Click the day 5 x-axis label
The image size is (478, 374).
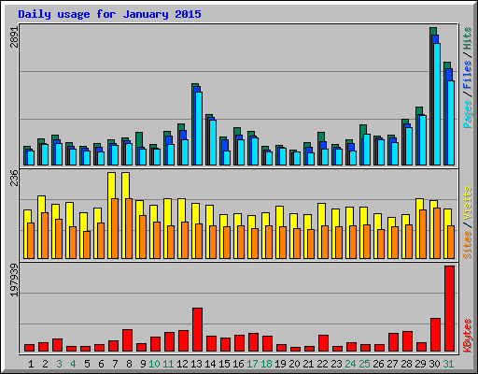[x=87, y=364]
